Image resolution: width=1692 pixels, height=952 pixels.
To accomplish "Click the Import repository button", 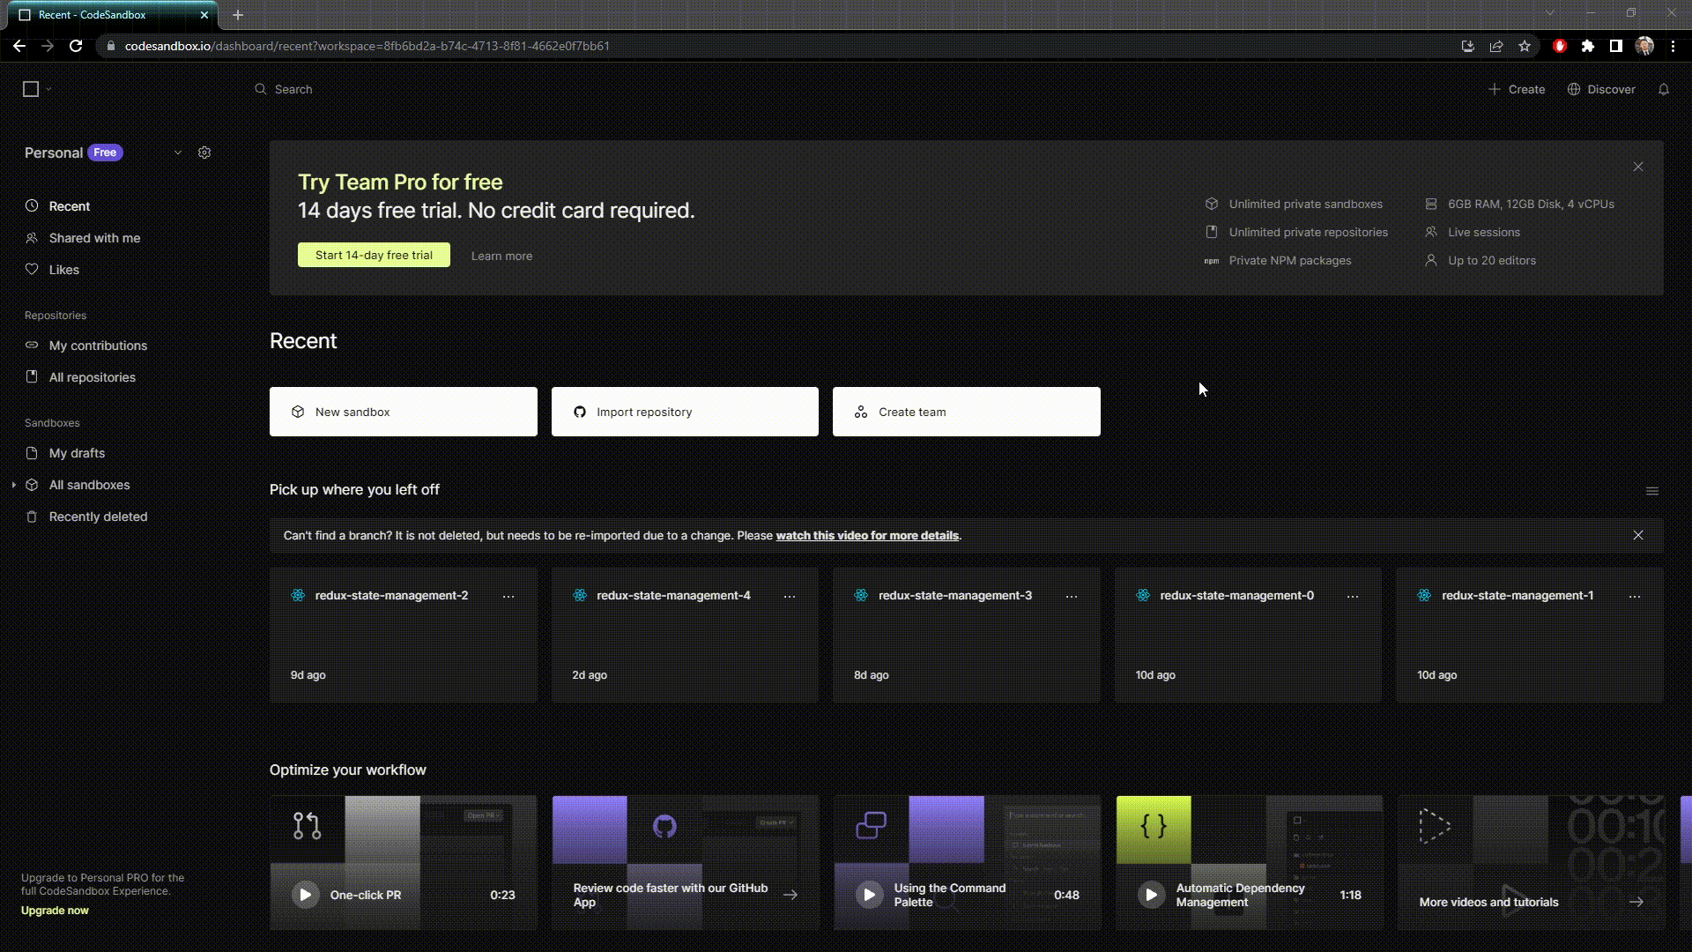I will coord(685,412).
